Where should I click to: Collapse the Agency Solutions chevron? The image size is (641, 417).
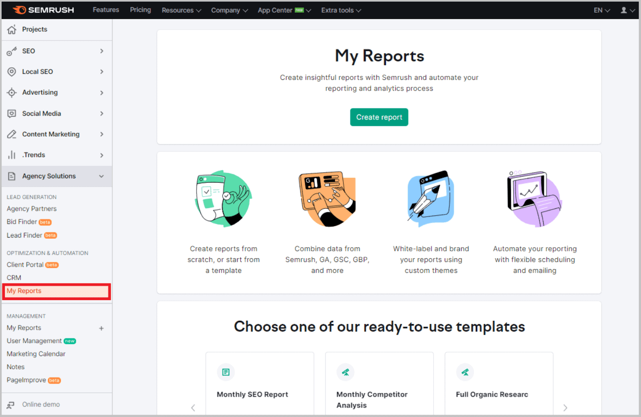[102, 176]
